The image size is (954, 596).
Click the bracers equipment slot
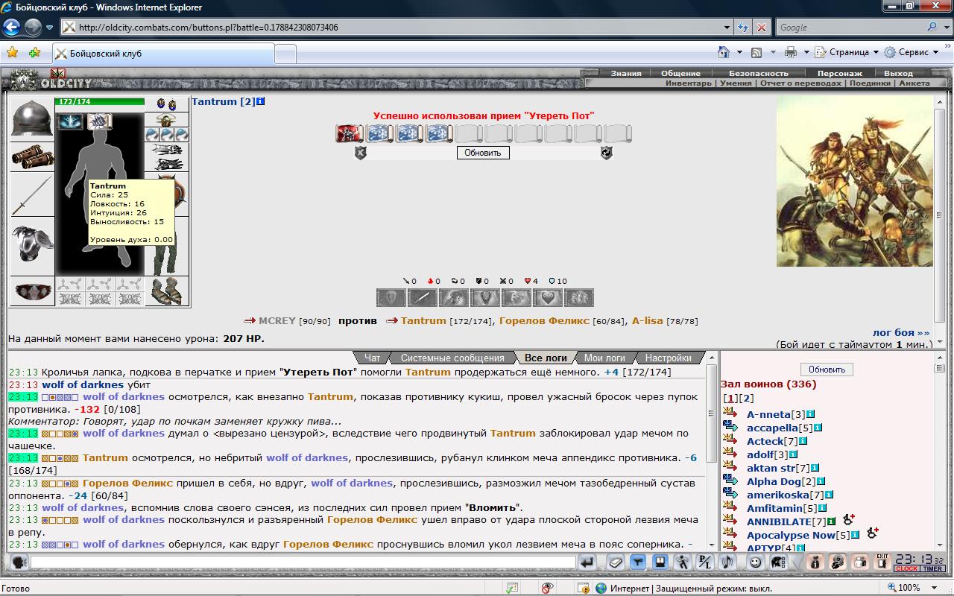[x=32, y=157]
